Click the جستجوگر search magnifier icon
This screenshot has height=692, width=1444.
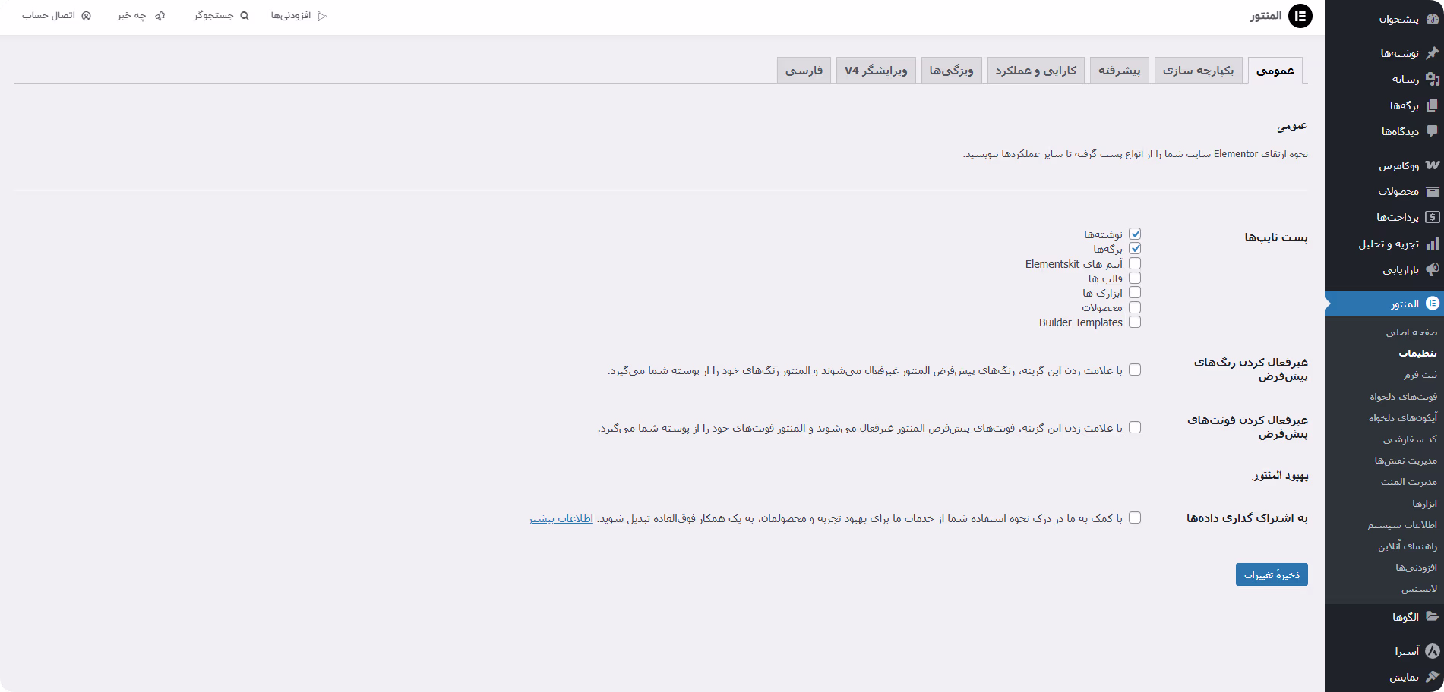245,16
